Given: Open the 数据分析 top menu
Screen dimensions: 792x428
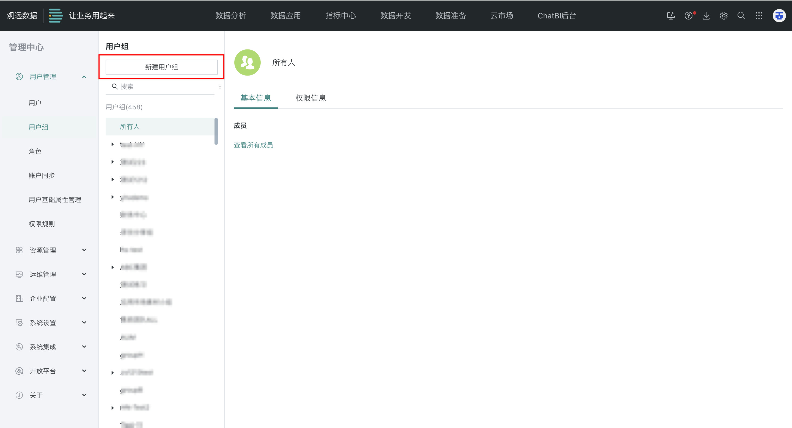Looking at the screenshot, I should pyautogui.click(x=230, y=16).
